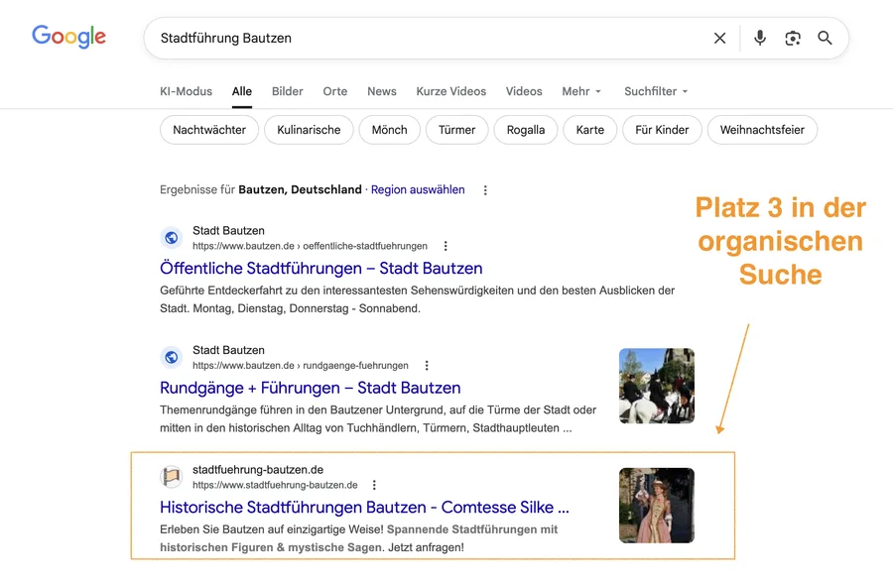Screen dimensions: 893x582
Task: Select the Weihnachtsfeier filter chip
Action: 762,130
